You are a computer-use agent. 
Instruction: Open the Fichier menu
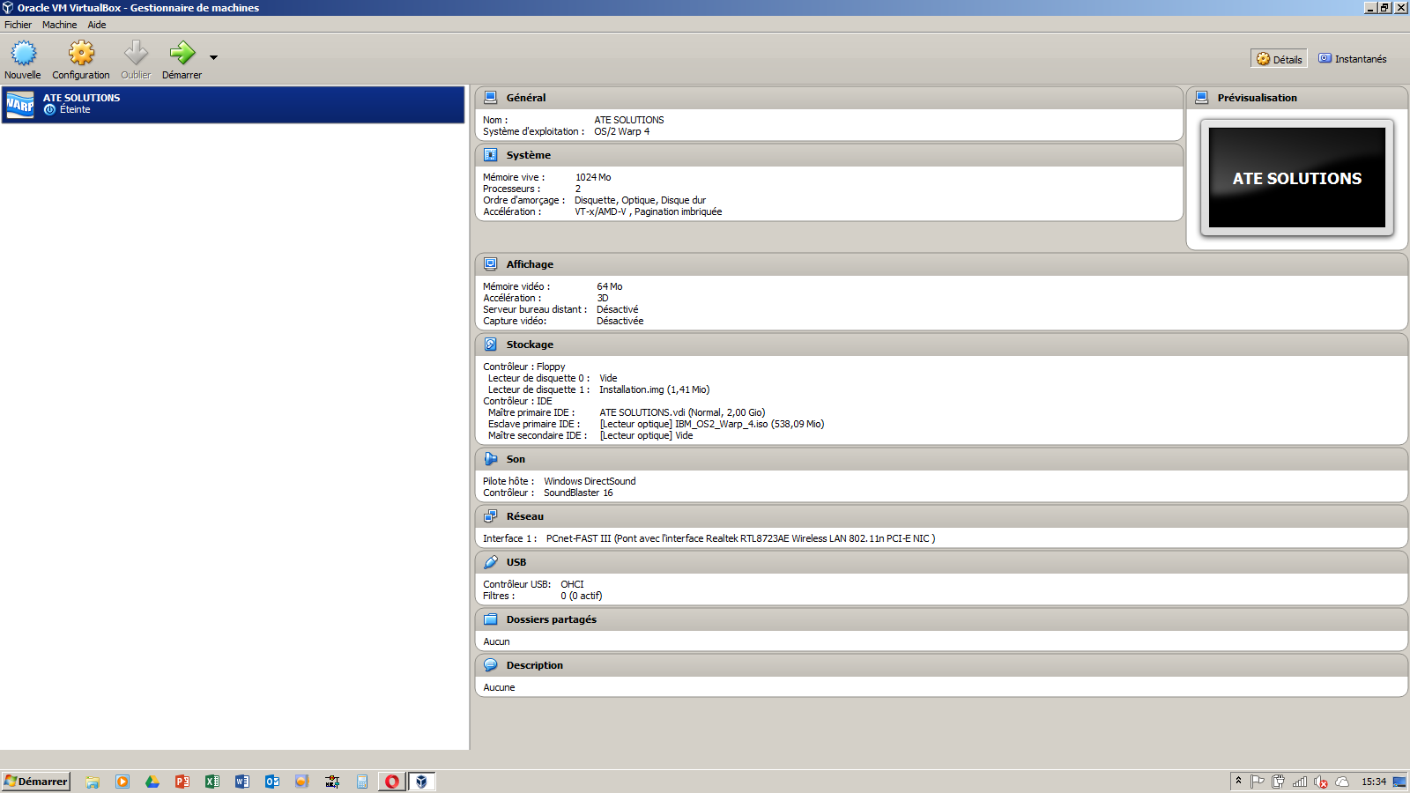[18, 25]
